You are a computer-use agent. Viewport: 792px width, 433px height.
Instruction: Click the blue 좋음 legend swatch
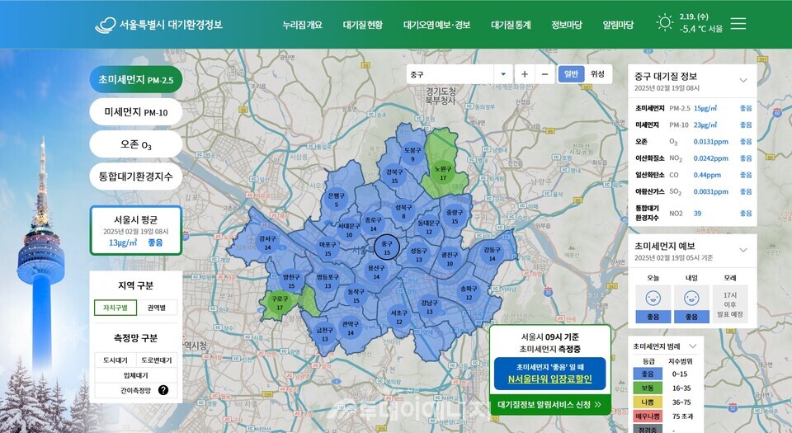point(648,374)
